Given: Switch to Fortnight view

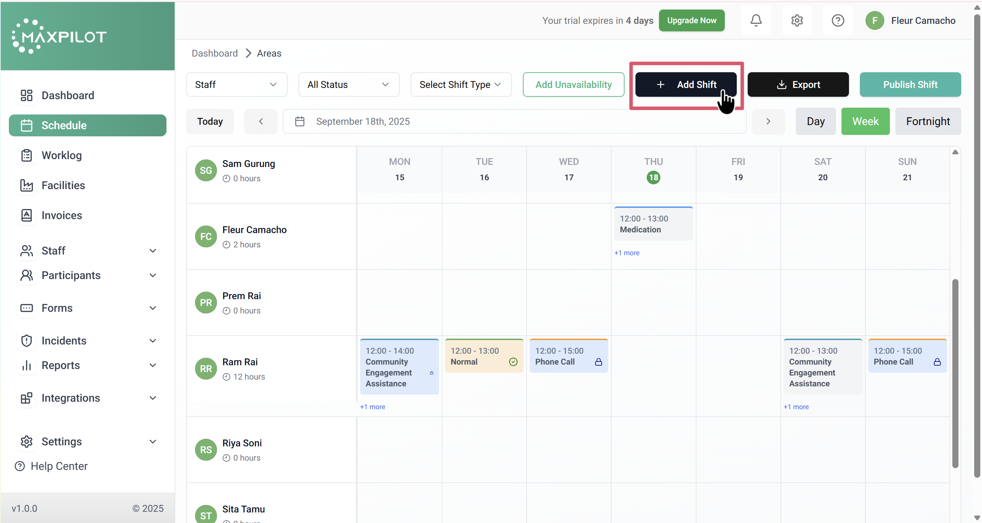Looking at the screenshot, I should (927, 121).
